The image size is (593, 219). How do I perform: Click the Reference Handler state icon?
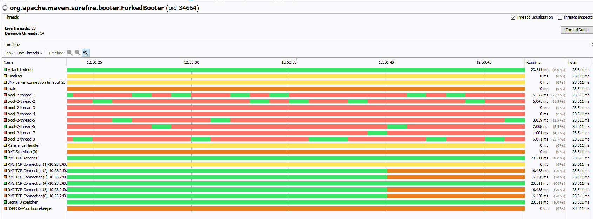(5, 145)
